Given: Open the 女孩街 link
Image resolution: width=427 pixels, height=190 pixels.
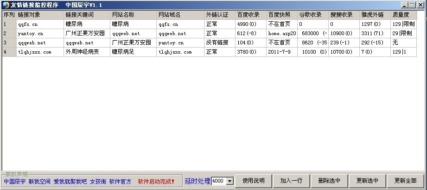Looking at the screenshot, I should point(98,182).
